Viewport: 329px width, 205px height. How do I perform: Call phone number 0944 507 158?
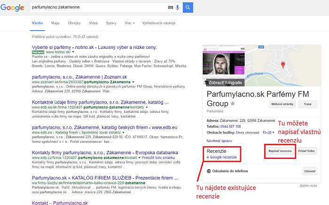tap(230, 126)
